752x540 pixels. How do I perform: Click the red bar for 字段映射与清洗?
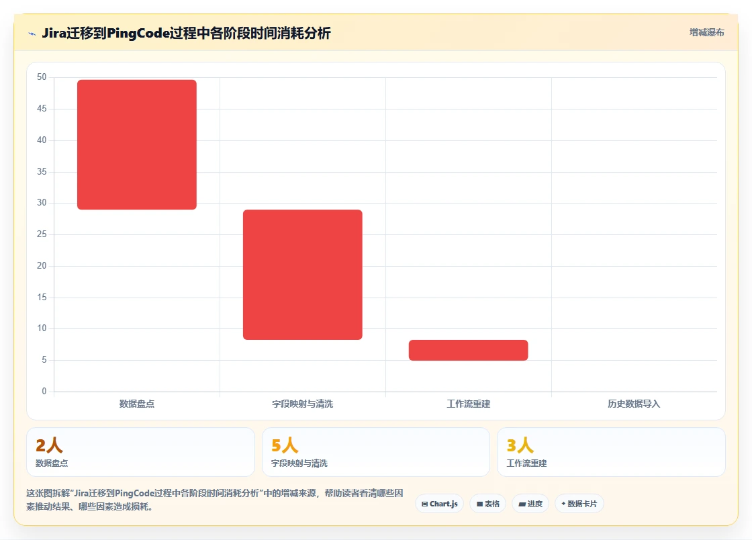tap(303, 274)
